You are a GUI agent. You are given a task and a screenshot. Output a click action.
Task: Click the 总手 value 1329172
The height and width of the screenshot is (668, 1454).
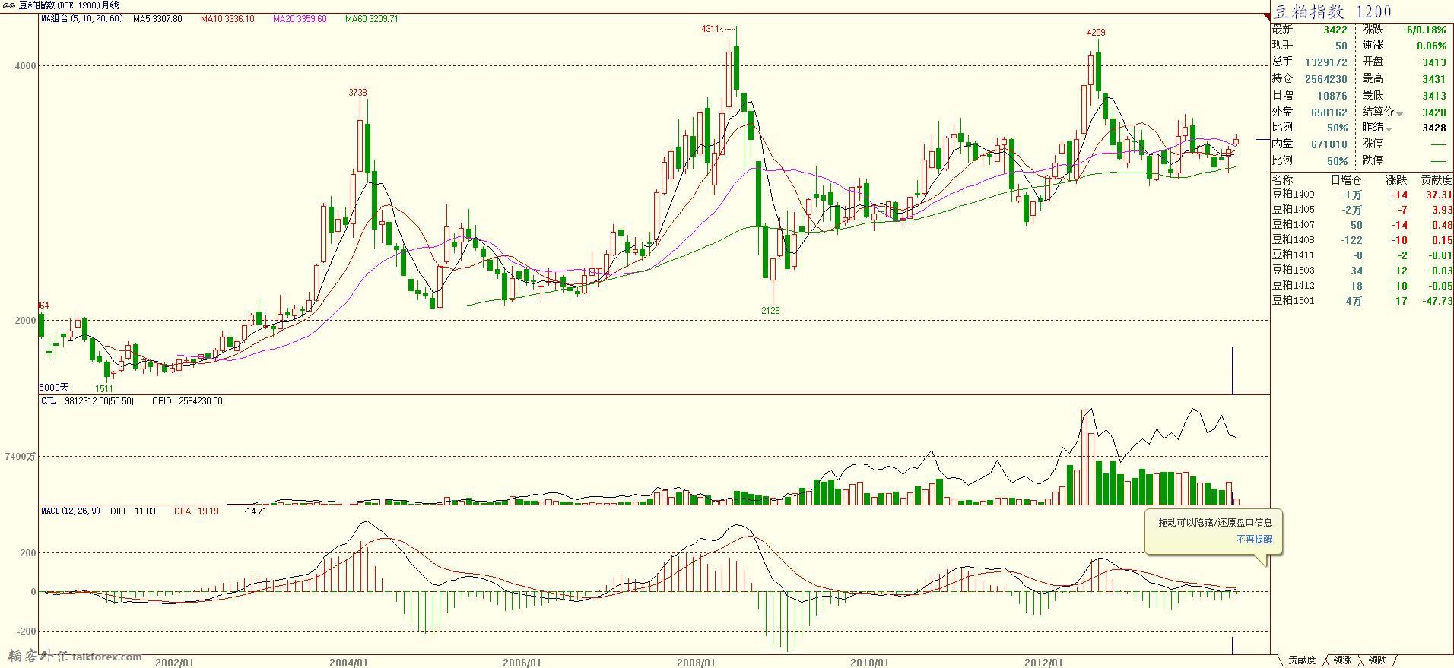[1326, 62]
